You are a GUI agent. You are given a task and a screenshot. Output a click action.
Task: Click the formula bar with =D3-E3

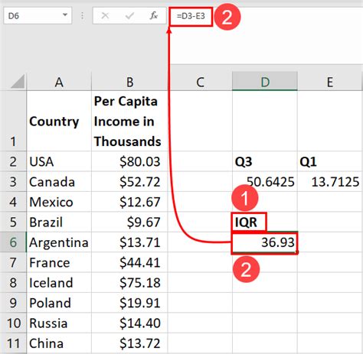(x=266, y=16)
